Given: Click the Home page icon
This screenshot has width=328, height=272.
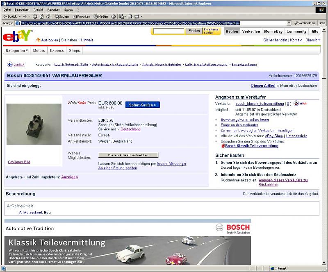Looking at the screenshot, I should coord(48,16).
